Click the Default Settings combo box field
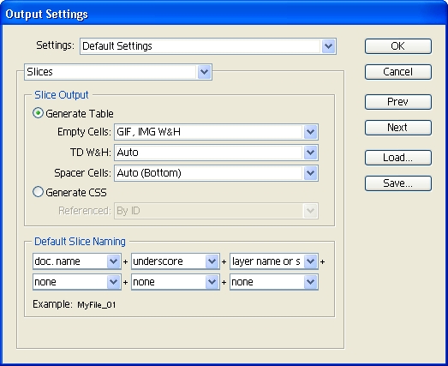This screenshot has height=366, width=448. point(208,46)
